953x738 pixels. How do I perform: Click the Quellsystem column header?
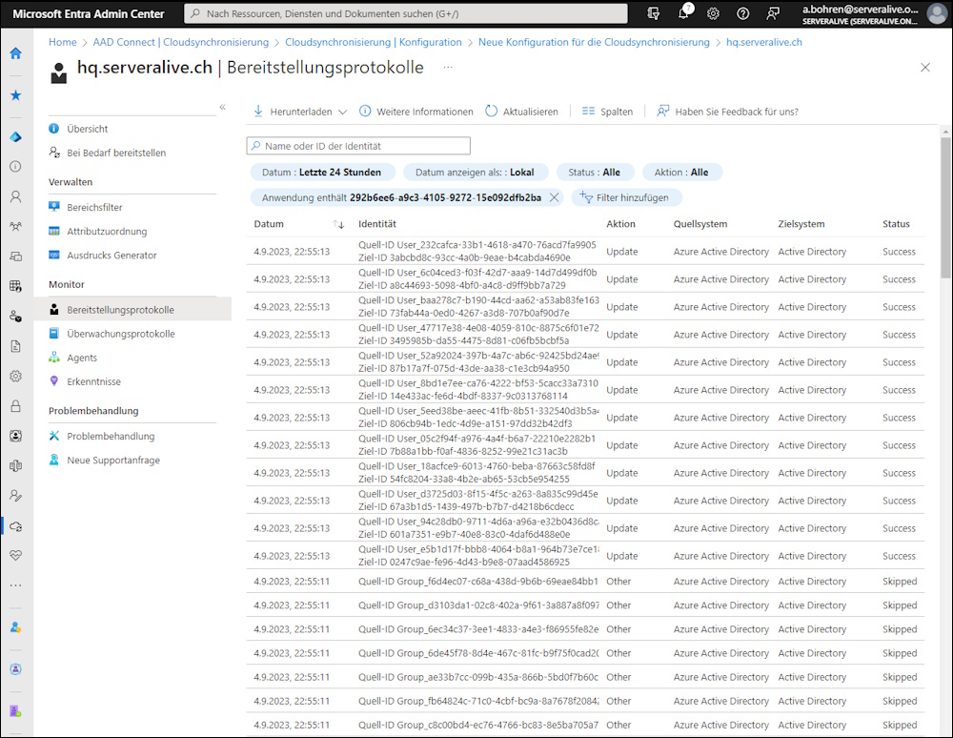(x=700, y=224)
